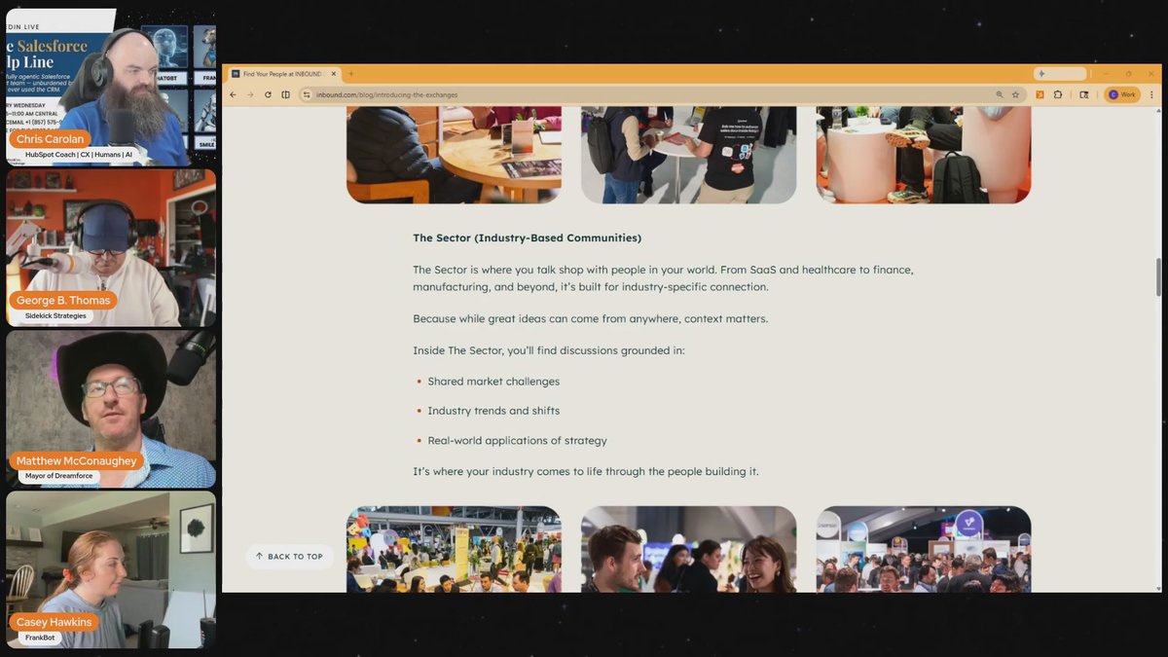The height and width of the screenshot is (657, 1168).
Task: Click the Sector (Industry-Based Communities) heading
Action: 527,237
